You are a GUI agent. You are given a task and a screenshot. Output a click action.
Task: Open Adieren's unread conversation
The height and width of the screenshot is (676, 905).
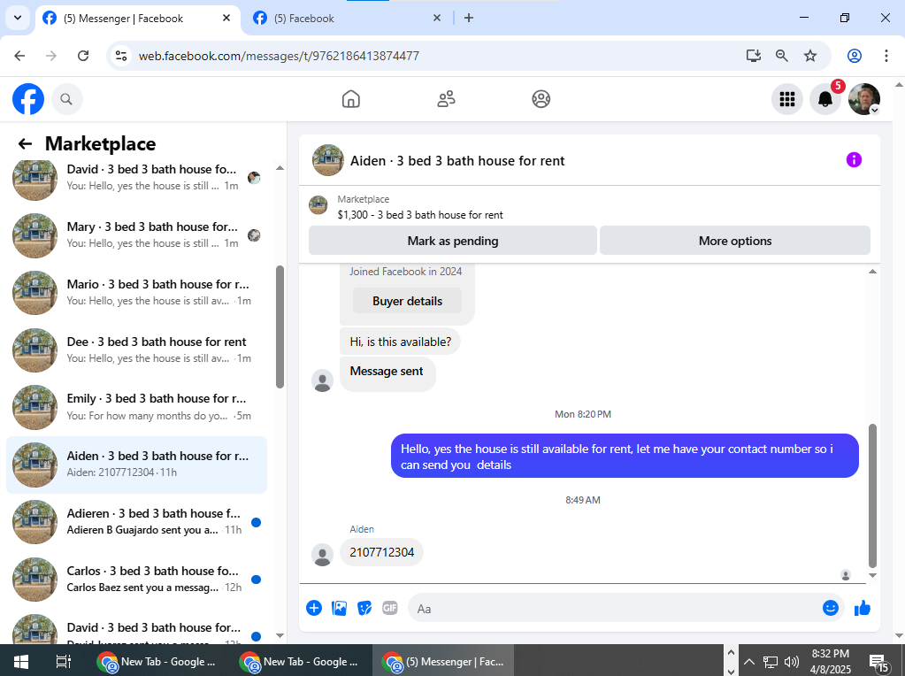[x=136, y=522]
